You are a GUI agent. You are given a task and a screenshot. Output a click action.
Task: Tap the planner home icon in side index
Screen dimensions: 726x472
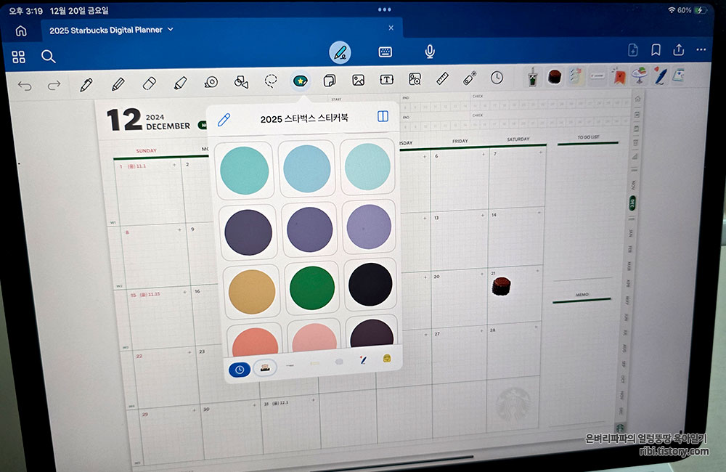637,99
